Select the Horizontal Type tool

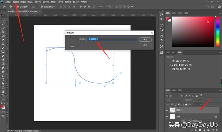pyautogui.click(x=3, y=80)
